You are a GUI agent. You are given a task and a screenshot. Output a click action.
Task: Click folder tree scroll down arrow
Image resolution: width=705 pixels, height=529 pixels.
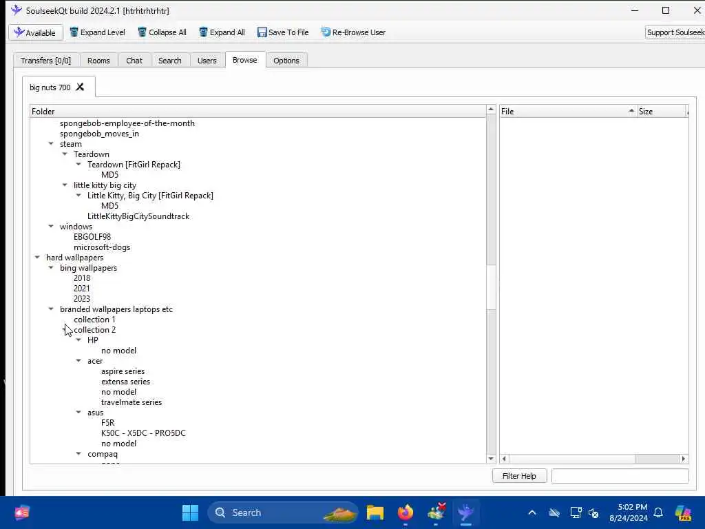pyautogui.click(x=491, y=459)
